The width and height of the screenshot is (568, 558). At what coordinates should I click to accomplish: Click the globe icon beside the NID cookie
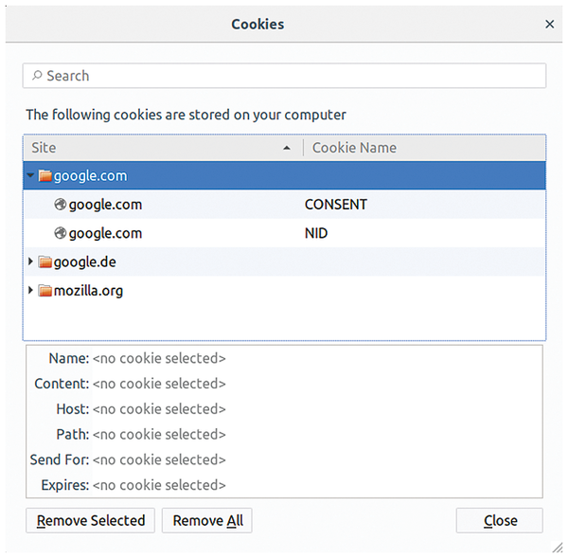point(61,233)
